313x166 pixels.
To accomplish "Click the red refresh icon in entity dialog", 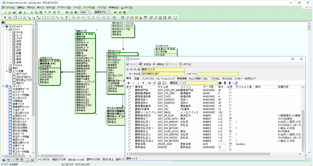I will click(x=236, y=83).
